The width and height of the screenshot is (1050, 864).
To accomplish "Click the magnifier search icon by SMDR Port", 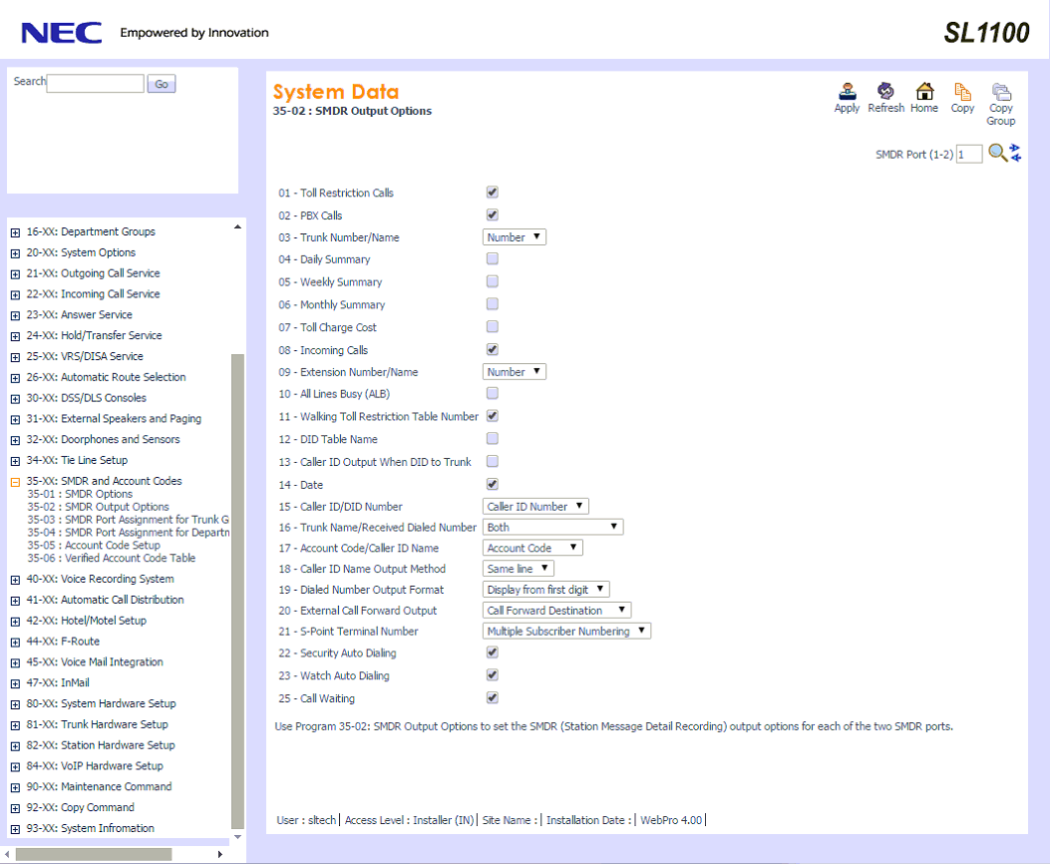I will coord(998,153).
